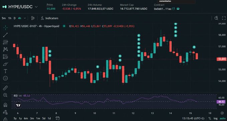Click the teal icon after contract address
The width and height of the screenshot is (227, 121).
(178, 9)
